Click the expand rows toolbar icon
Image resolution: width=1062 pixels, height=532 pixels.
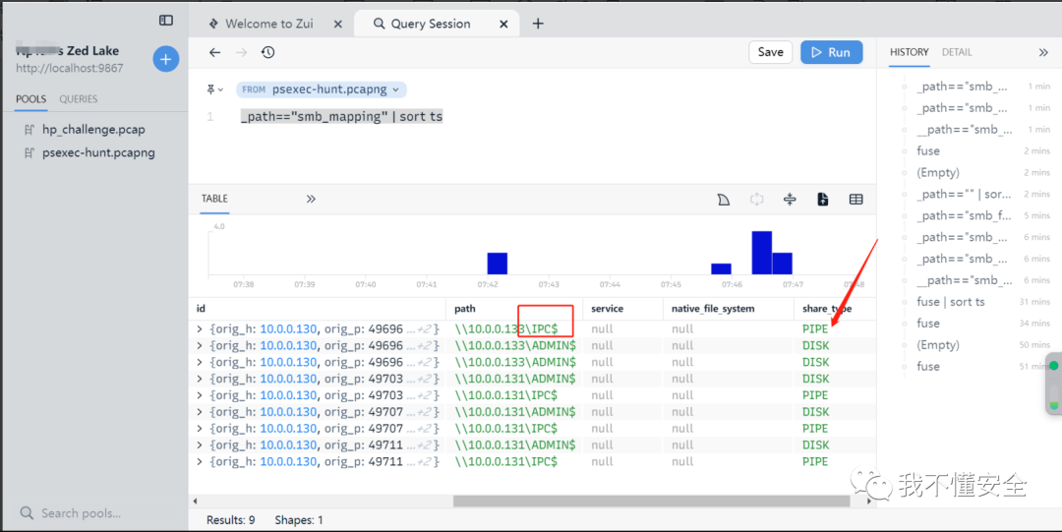[756, 200]
